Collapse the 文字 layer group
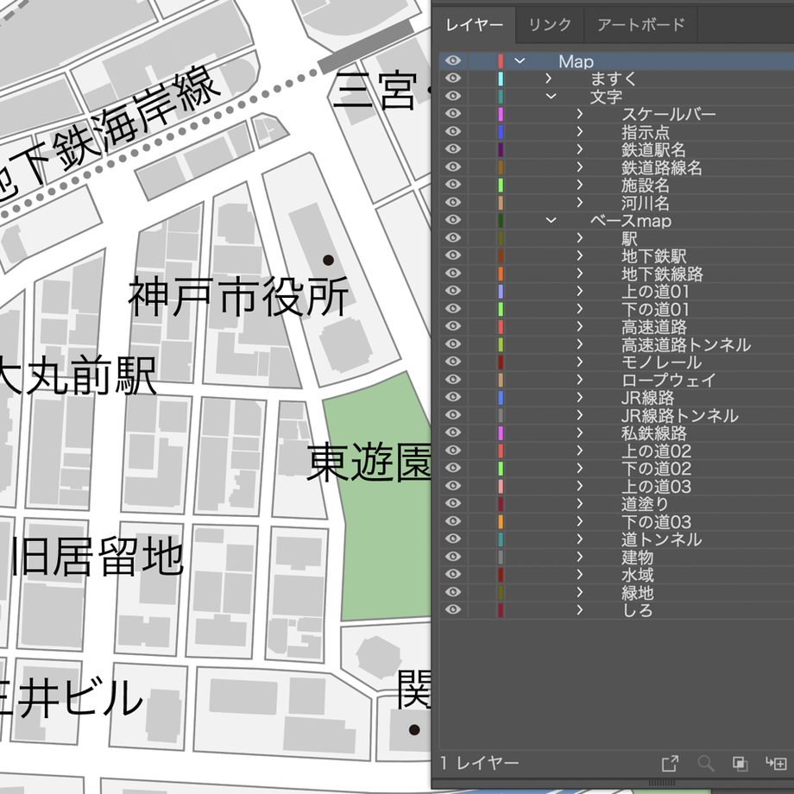 point(551,96)
